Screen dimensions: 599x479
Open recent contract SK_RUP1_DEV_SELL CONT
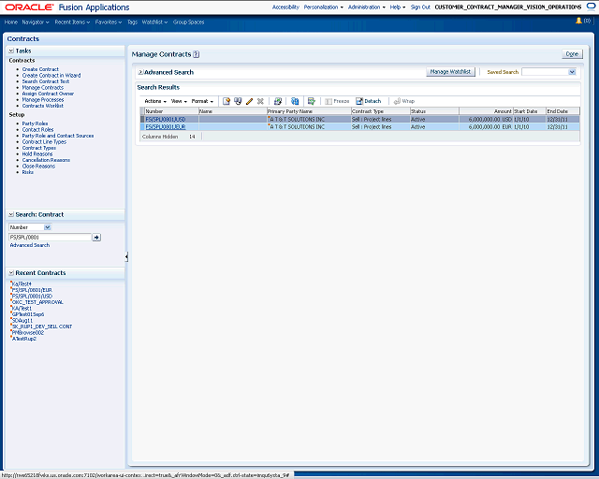42,327
